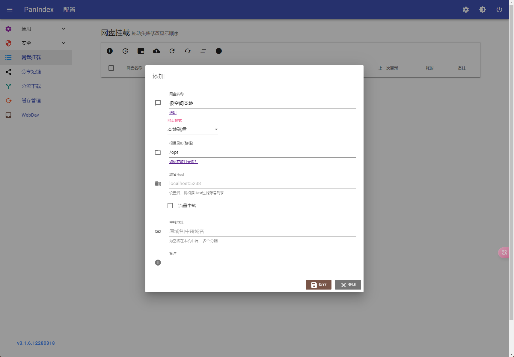The height and width of the screenshot is (357, 514).
Task: Click the 域名Host input field
Action: [263, 183]
